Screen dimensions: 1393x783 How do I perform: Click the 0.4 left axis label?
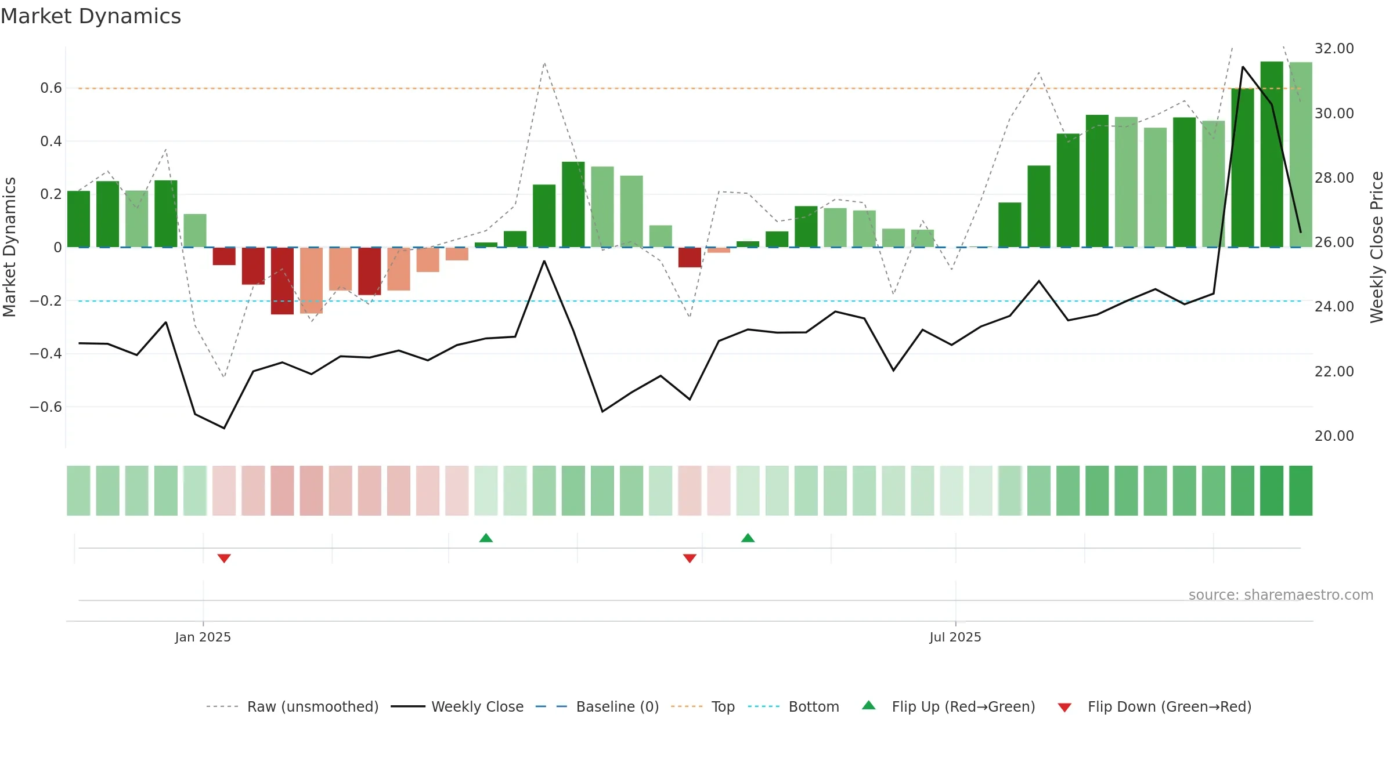pos(51,141)
